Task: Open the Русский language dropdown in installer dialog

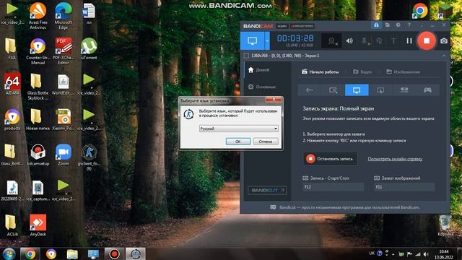Action: (x=238, y=129)
